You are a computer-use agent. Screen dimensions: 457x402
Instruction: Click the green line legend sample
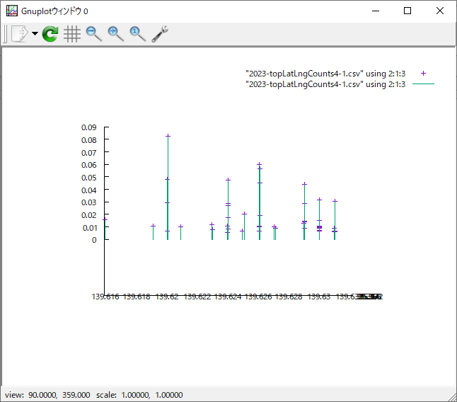(423, 84)
